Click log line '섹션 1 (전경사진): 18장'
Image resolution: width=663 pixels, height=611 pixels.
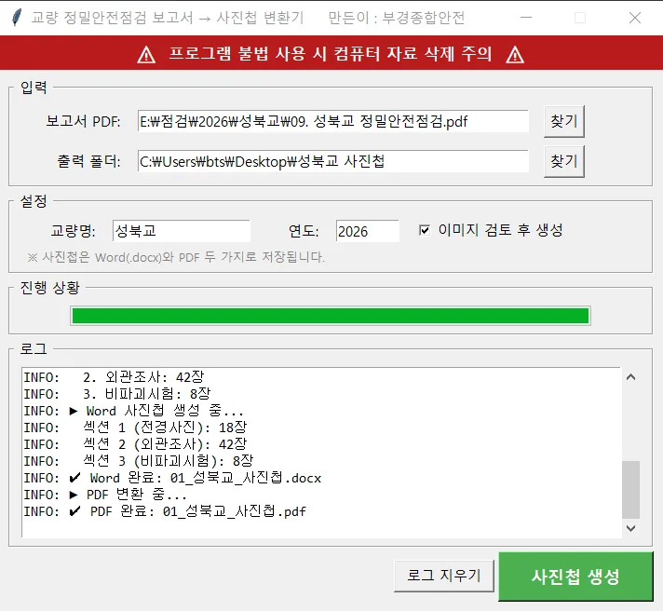tap(135, 428)
